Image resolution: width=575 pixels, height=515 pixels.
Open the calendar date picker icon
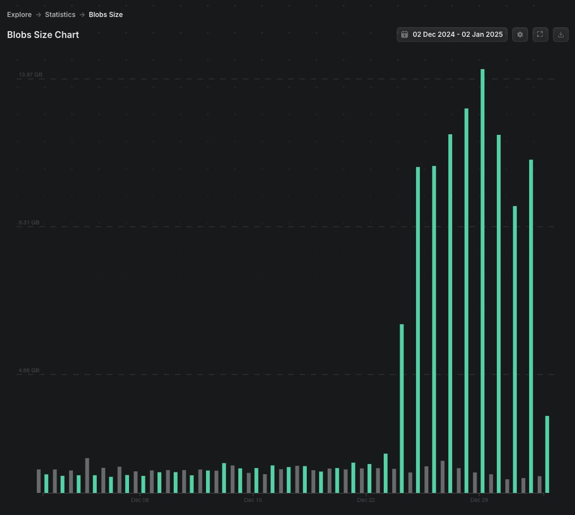pos(405,35)
